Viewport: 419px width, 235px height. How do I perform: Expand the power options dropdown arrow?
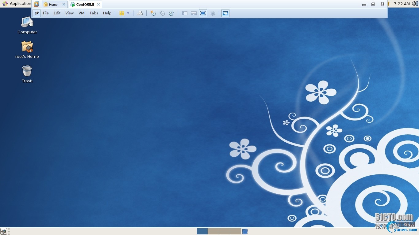tap(128, 13)
